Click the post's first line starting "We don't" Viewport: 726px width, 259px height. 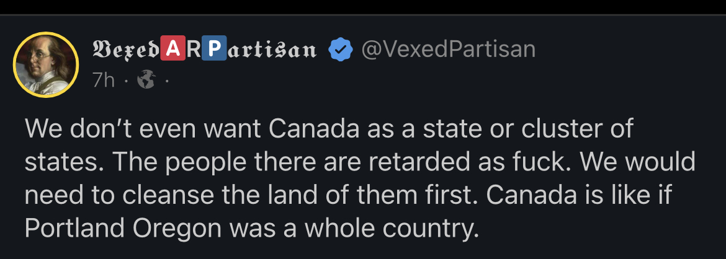click(329, 129)
